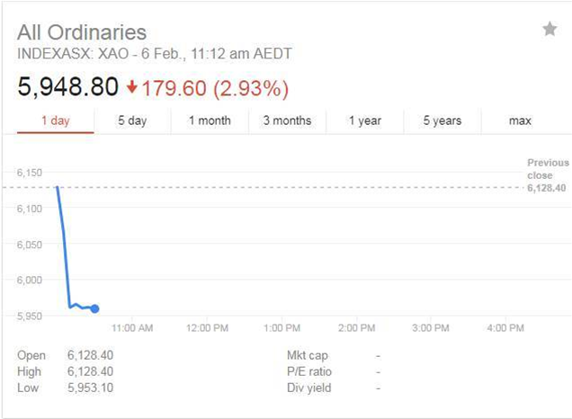Click the All Ordinaries title
Screen dimensions: 572x419
coord(82,32)
